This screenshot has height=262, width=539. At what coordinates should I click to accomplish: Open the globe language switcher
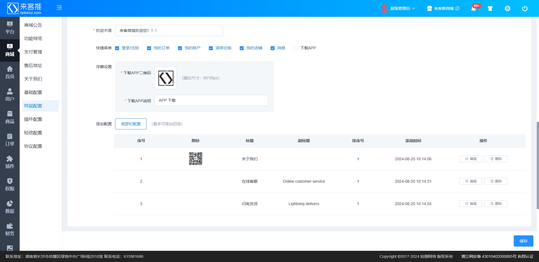coord(508,8)
